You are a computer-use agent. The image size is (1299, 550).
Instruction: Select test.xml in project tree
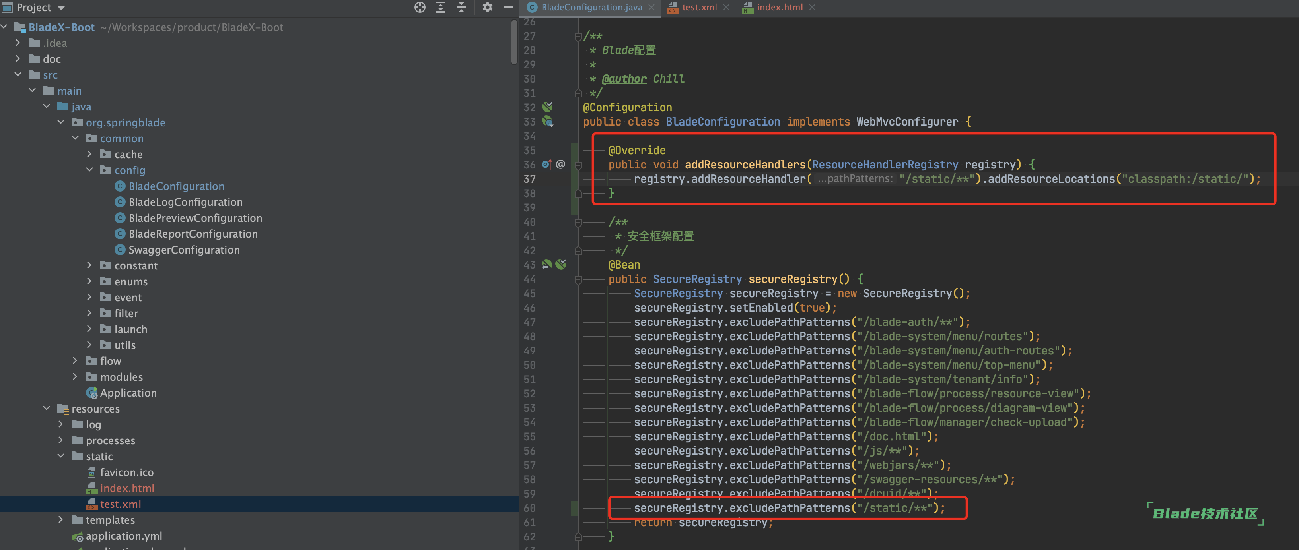(x=120, y=504)
